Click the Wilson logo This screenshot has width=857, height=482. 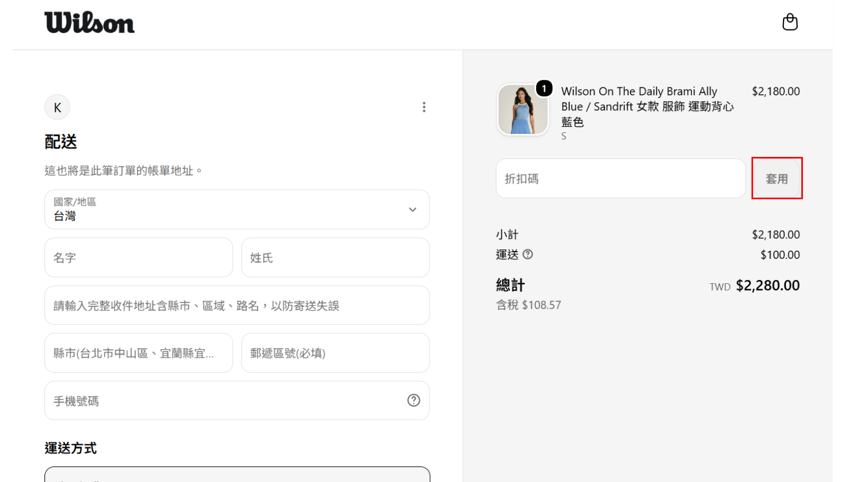click(x=89, y=23)
